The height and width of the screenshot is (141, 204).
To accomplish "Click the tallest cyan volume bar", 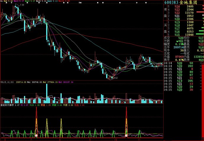I will click(47, 93).
